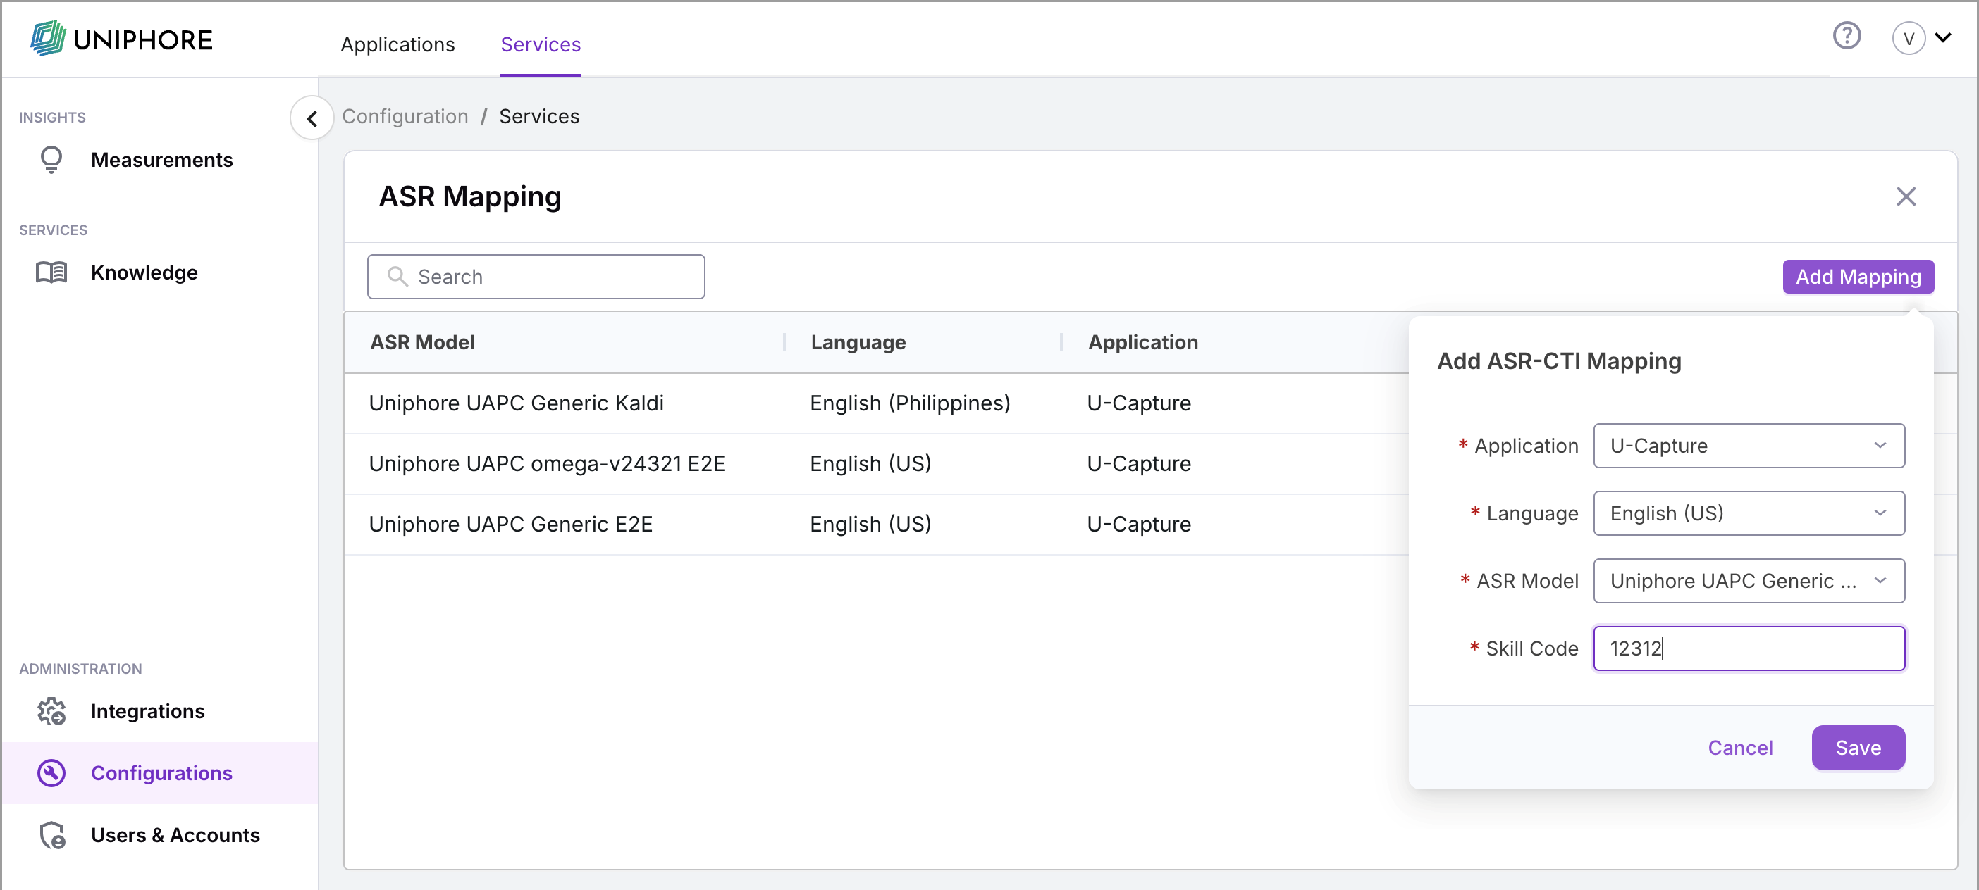The image size is (1979, 890).
Task: Click the Language column header
Action: (858, 342)
